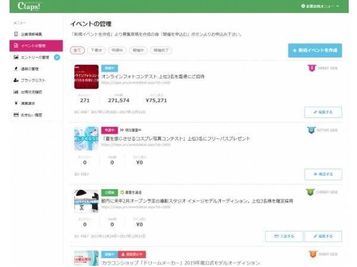
Task: Click the BITTER SIDE badge icon
Action: pyautogui.click(x=311, y=130)
